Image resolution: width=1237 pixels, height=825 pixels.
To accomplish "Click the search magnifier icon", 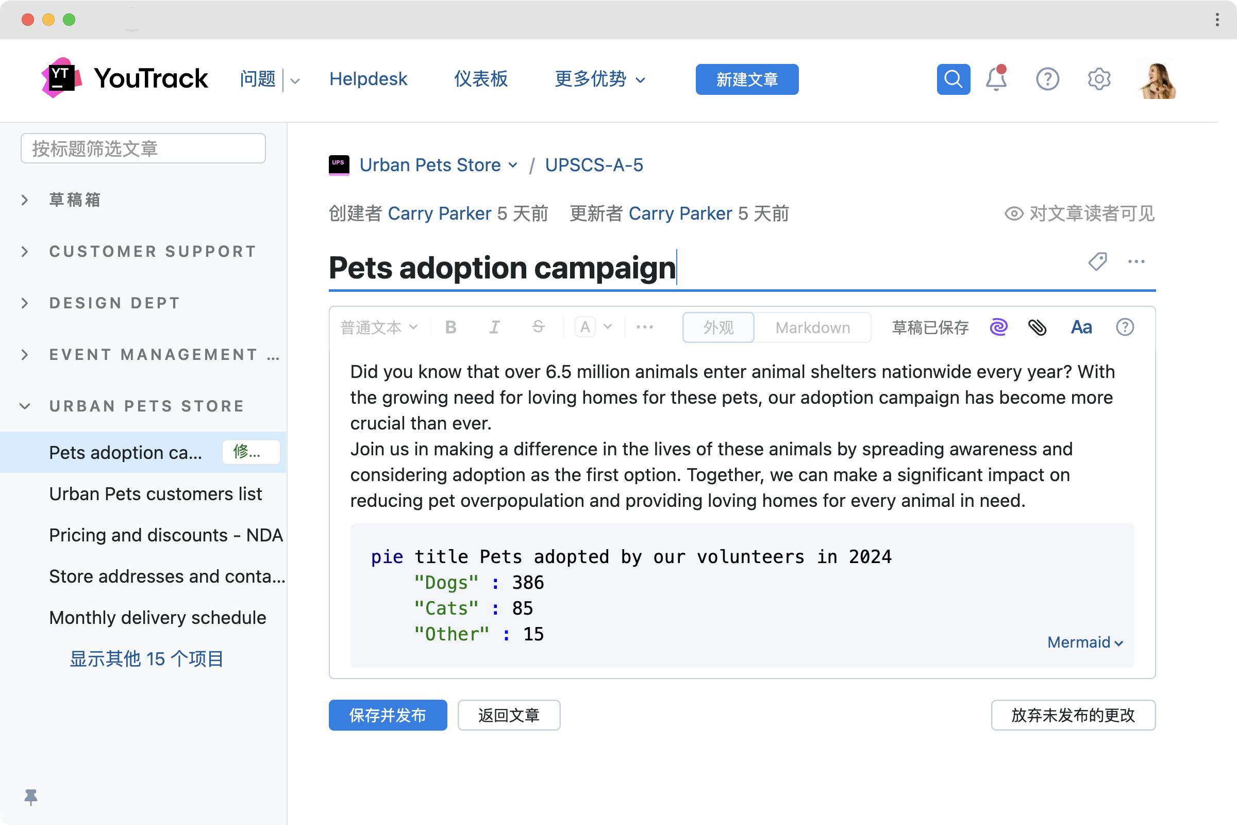I will [953, 79].
